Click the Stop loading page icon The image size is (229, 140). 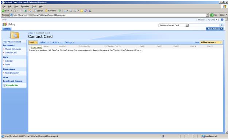(21, 11)
